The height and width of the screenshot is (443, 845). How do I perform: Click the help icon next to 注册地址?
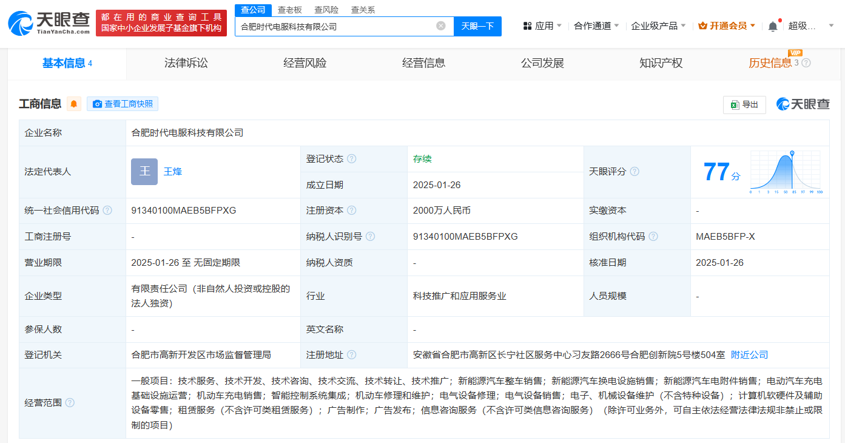[351, 355]
